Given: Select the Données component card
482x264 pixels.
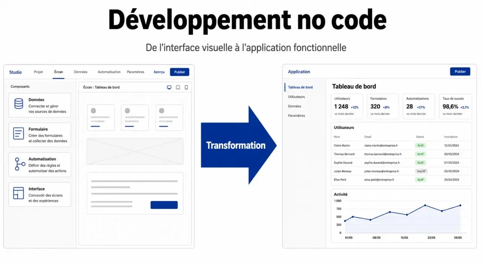Looking at the screenshot, I should (x=40, y=105).
